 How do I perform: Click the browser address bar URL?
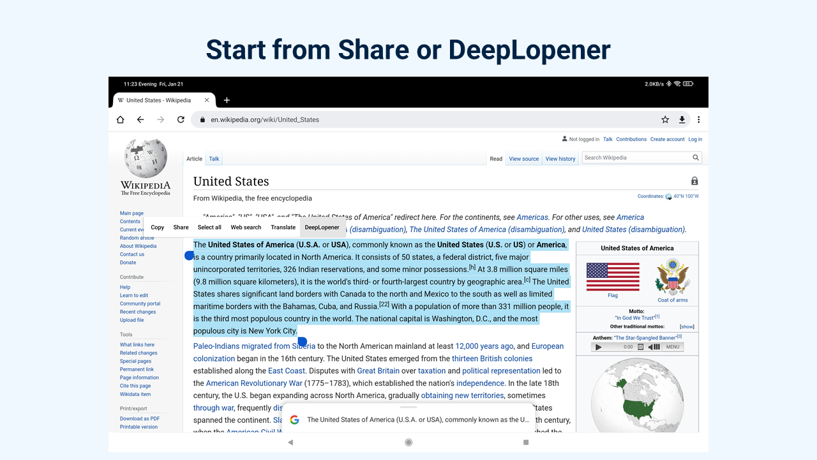265,119
